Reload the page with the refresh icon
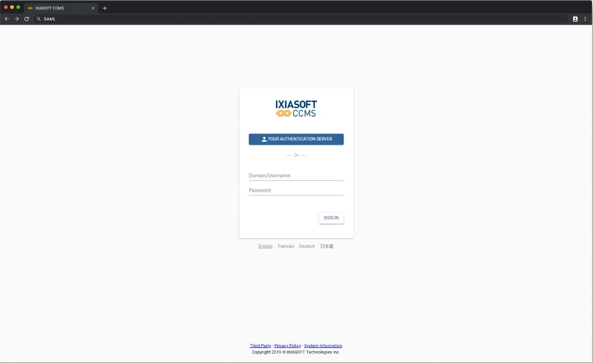Screen dimensions: 593x363 27,19
